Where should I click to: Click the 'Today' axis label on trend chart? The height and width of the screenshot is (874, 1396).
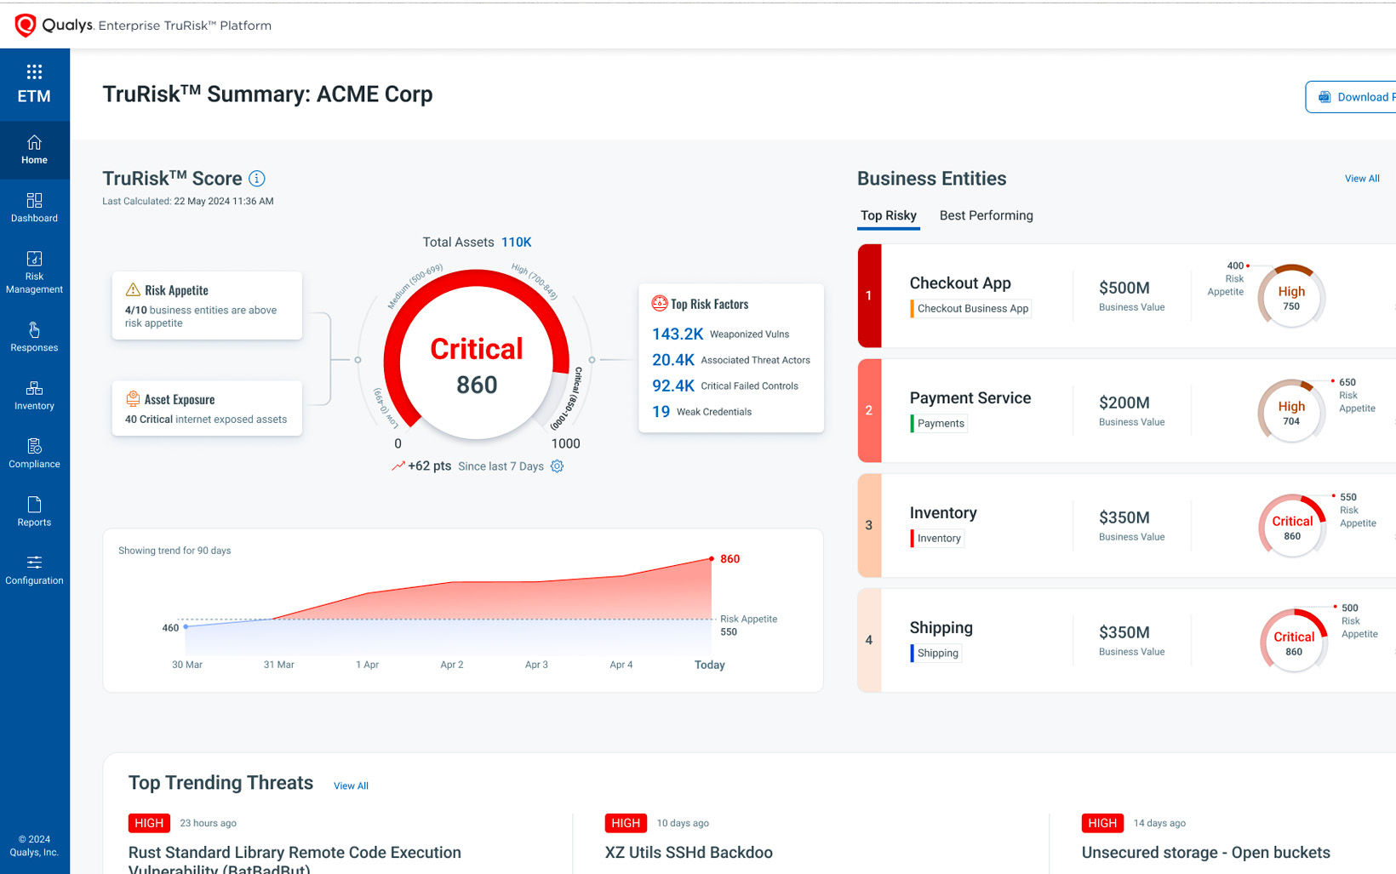click(710, 665)
